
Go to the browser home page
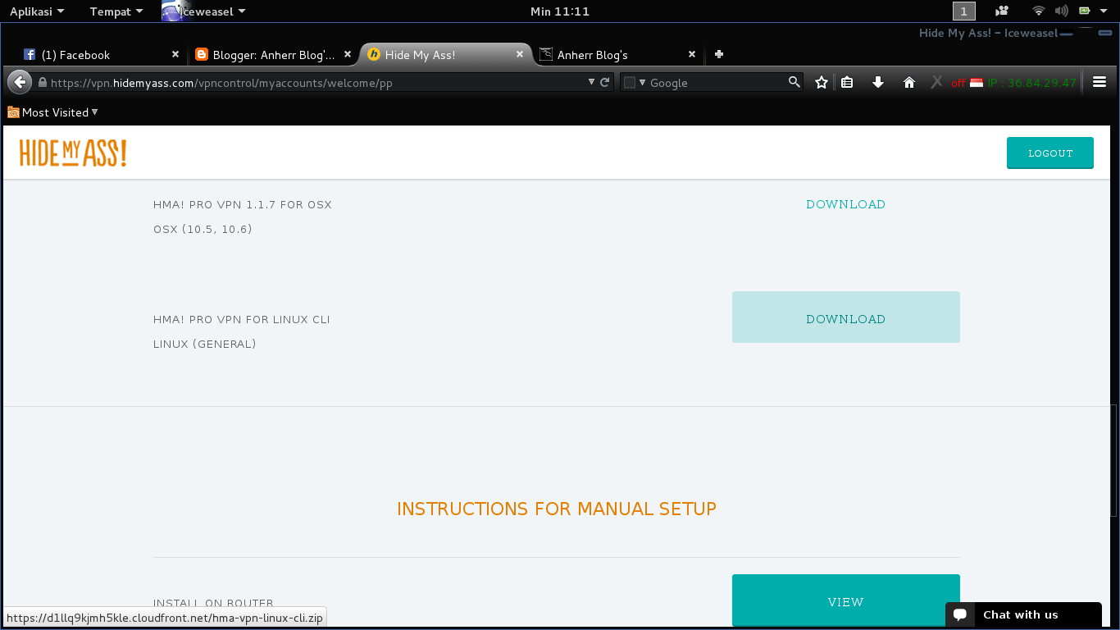click(x=908, y=82)
